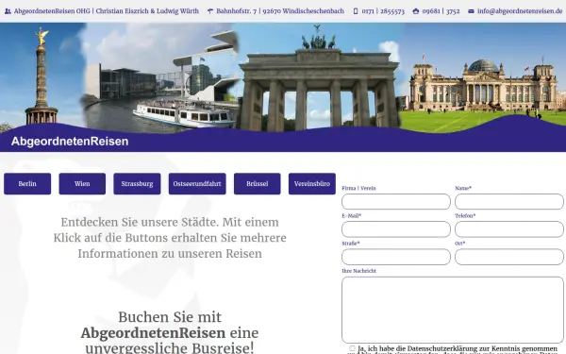Focus the Straße* input field

(x=396, y=257)
